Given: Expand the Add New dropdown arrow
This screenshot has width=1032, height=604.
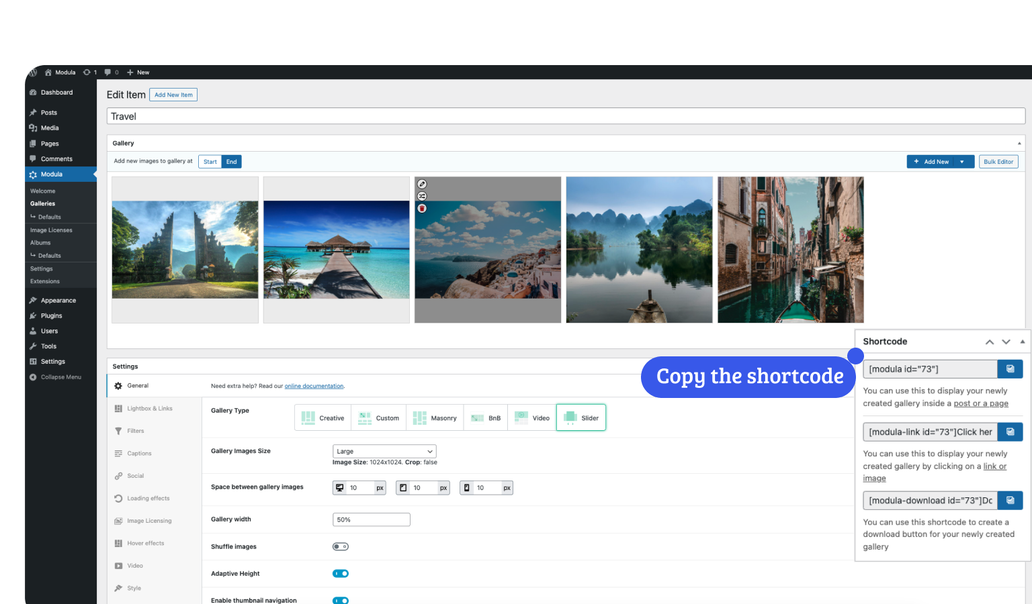Looking at the screenshot, I should point(962,162).
